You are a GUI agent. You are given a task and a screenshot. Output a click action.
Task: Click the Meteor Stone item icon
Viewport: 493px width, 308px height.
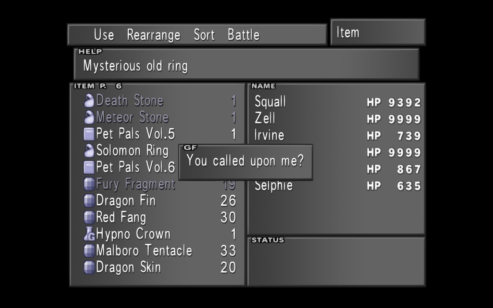tap(89, 117)
